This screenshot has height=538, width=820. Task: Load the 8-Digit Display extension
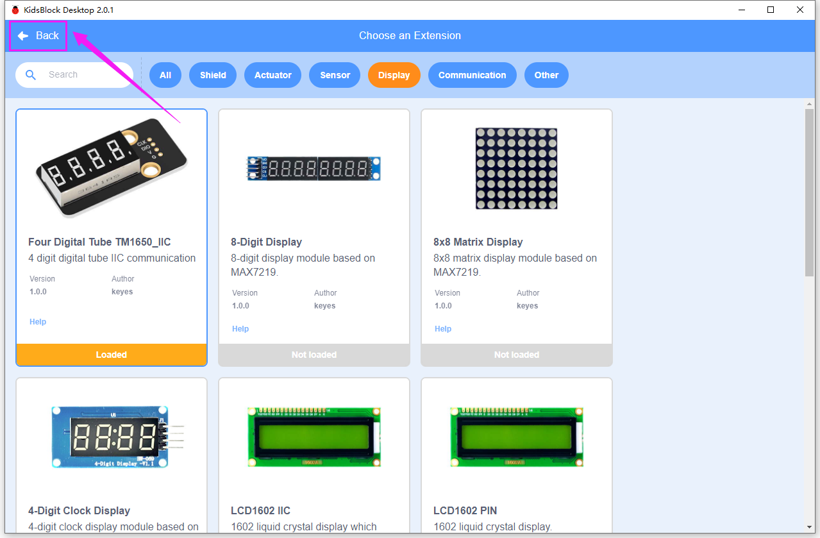point(314,355)
